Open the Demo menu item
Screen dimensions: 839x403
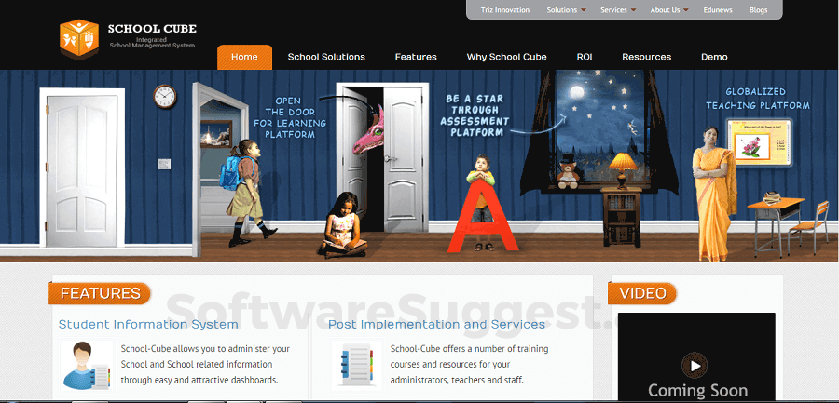pyautogui.click(x=714, y=57)
